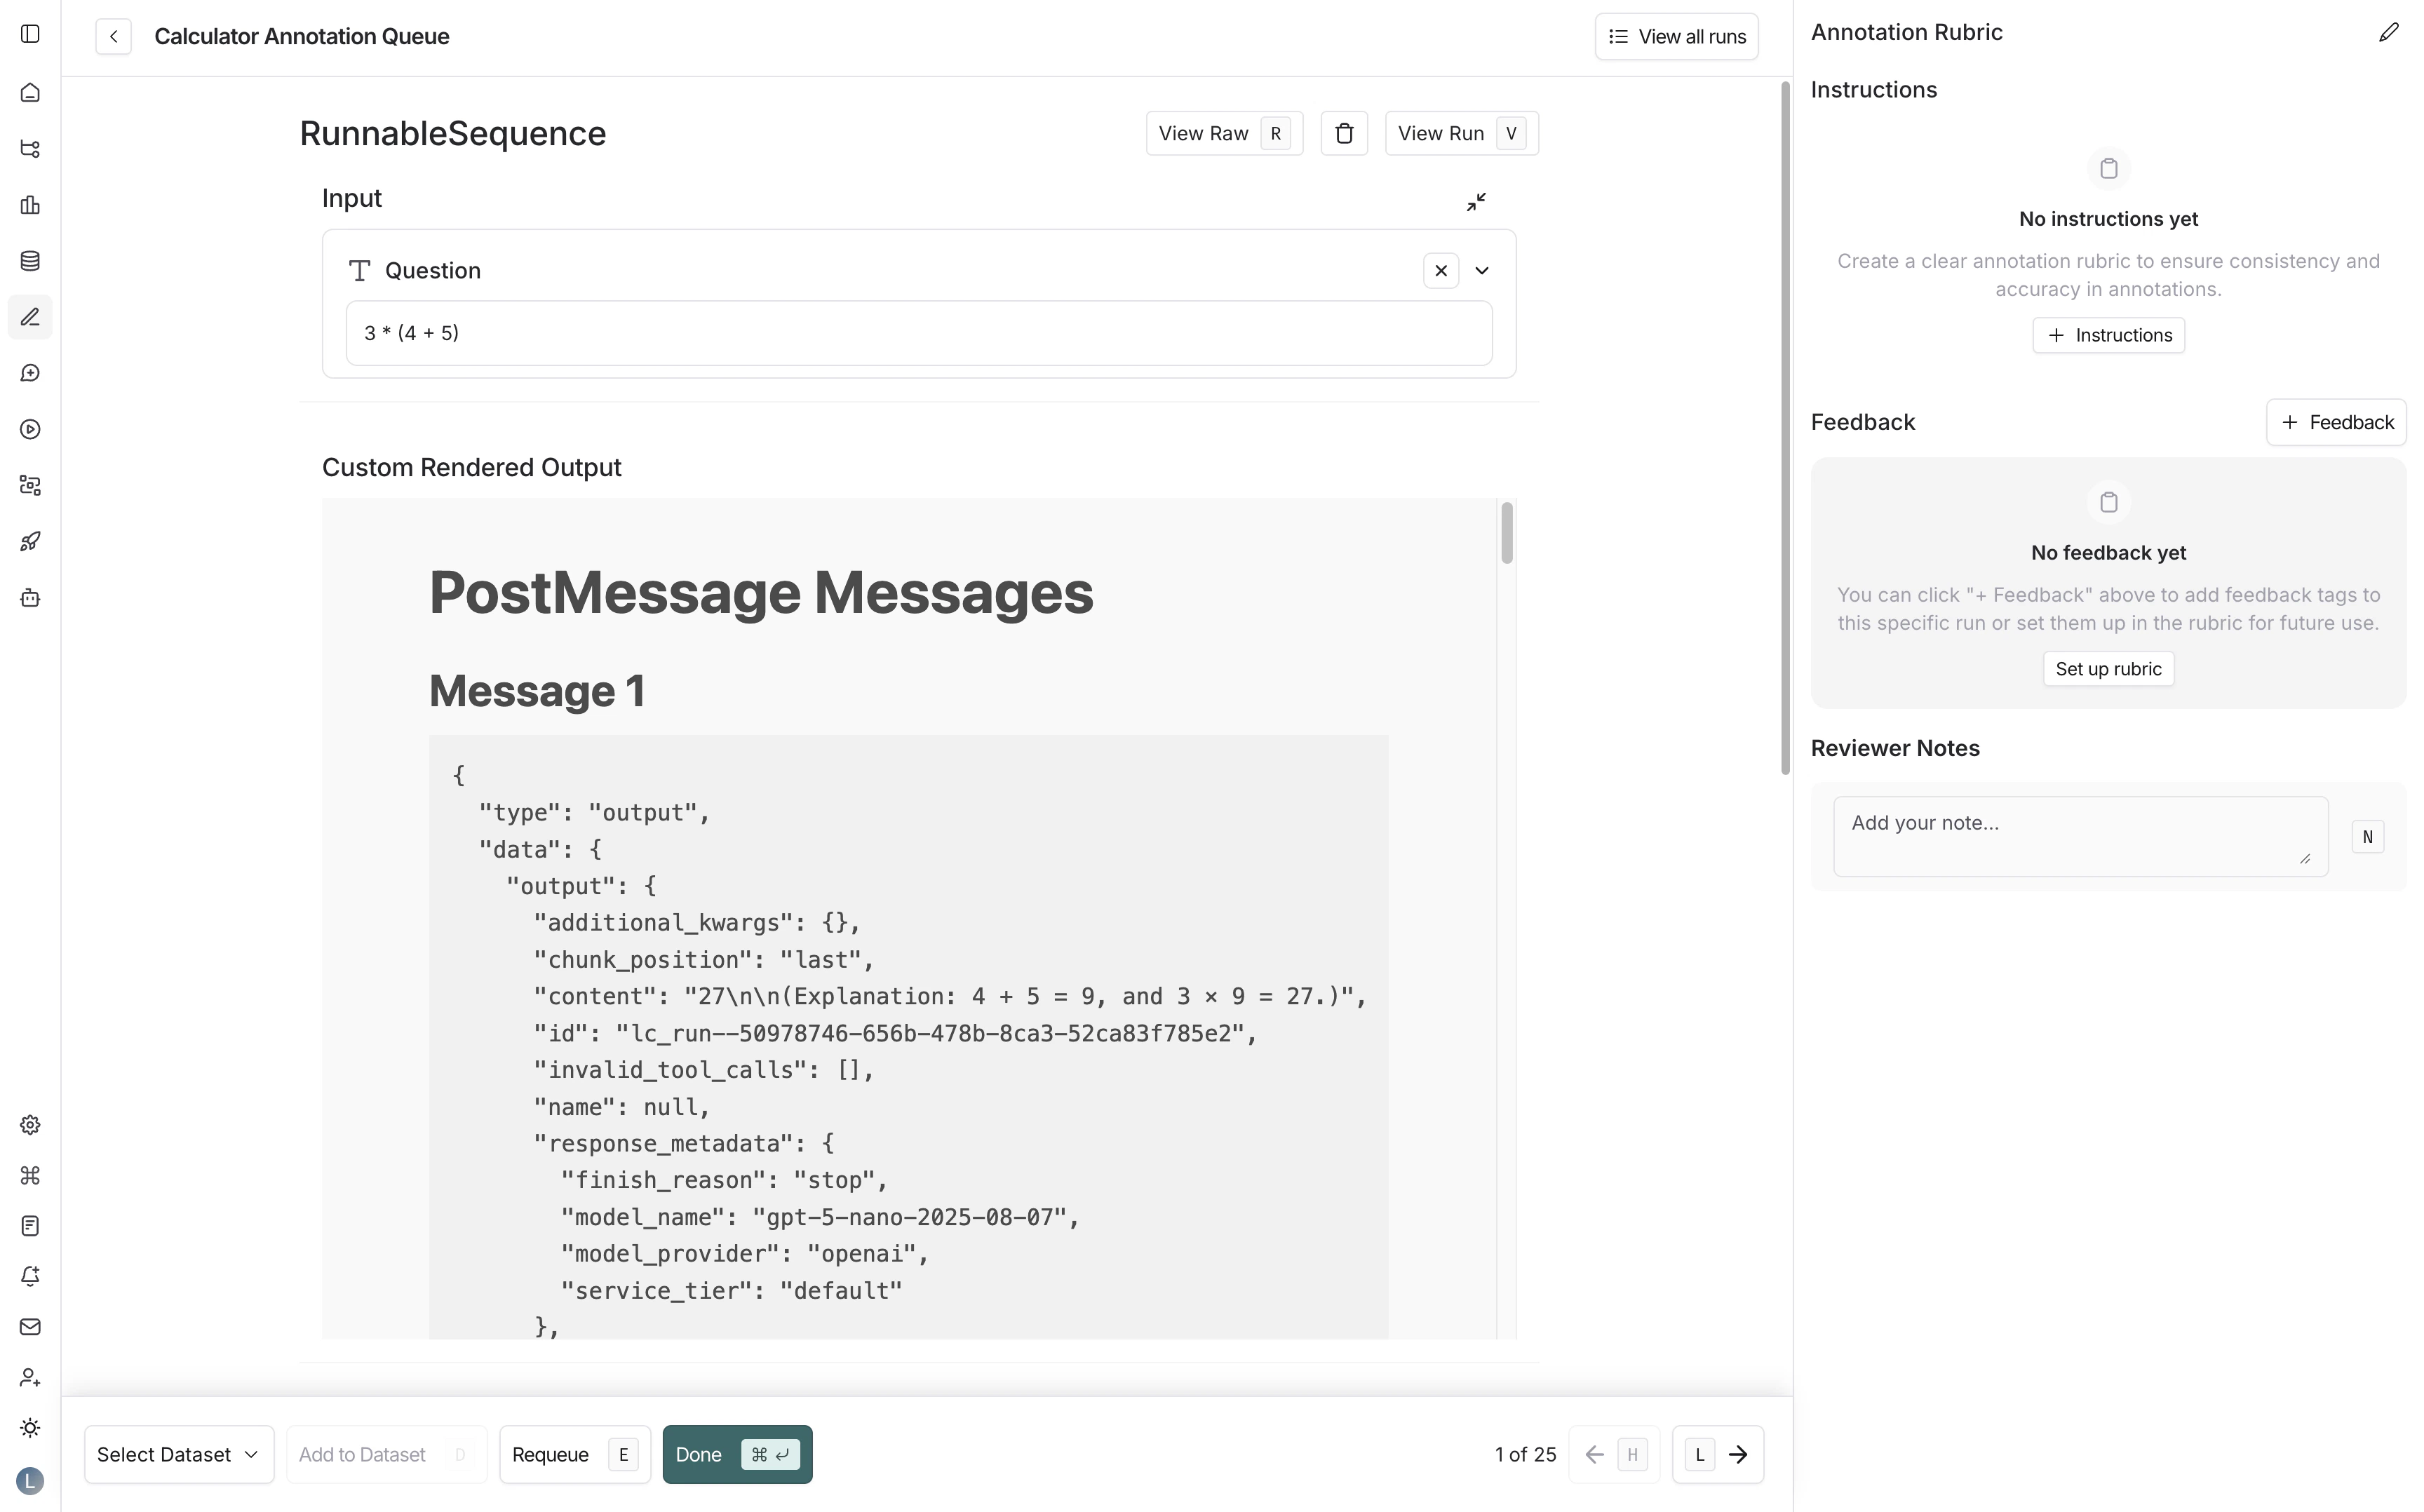Open the Monitoring bar-chart sidebar icon
The width and height of the screenshot is (2424, 1512).
pyautogui.click(x=29, y=205)
